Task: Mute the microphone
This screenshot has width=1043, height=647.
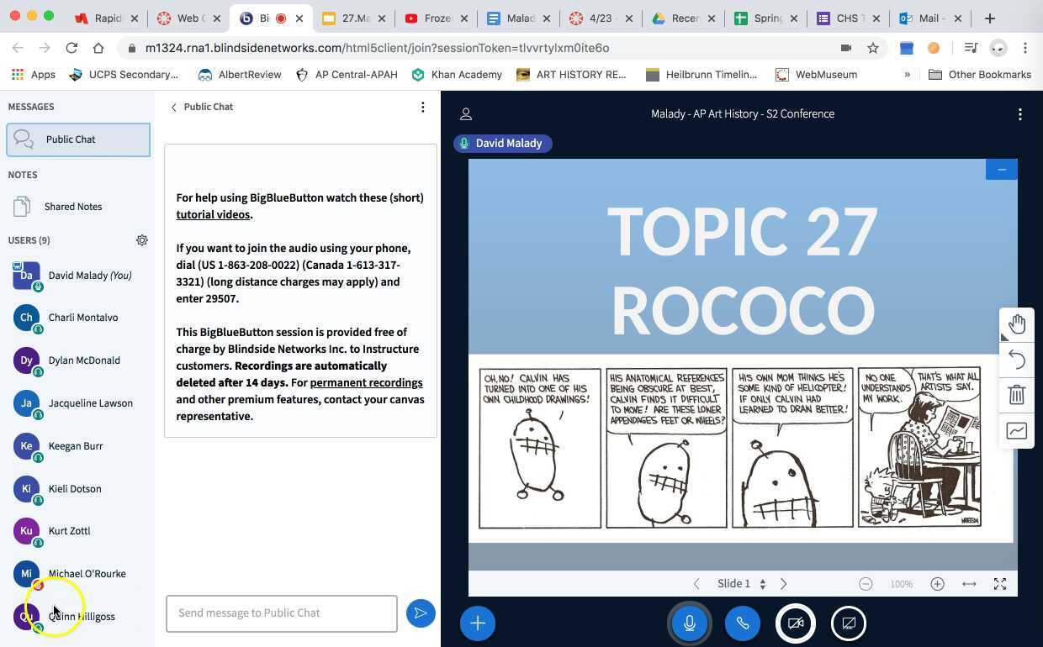Action: pyautogui.click(x=689, y=623)
